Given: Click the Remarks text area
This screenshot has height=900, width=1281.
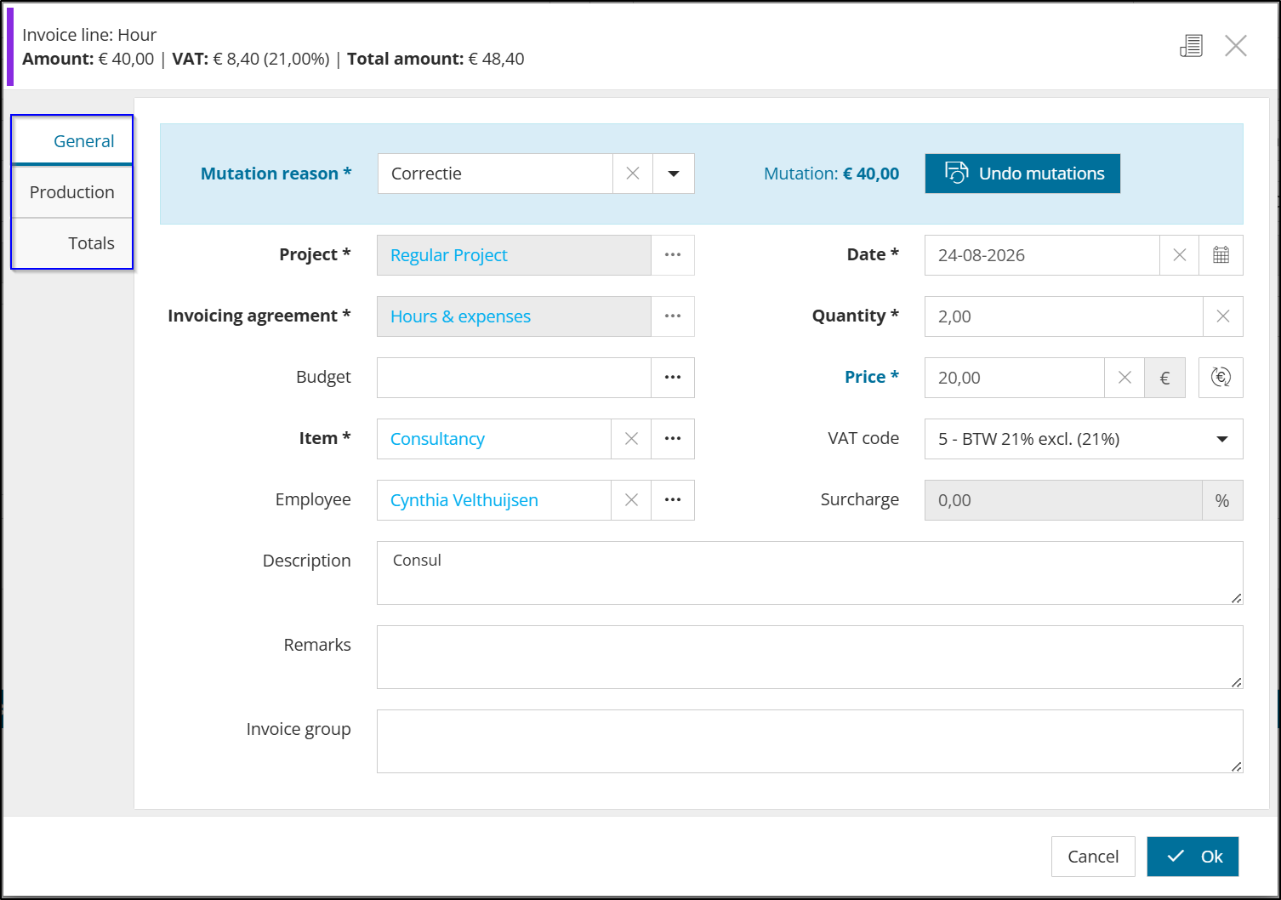Looking at the screenshot, I should point(810,658).
